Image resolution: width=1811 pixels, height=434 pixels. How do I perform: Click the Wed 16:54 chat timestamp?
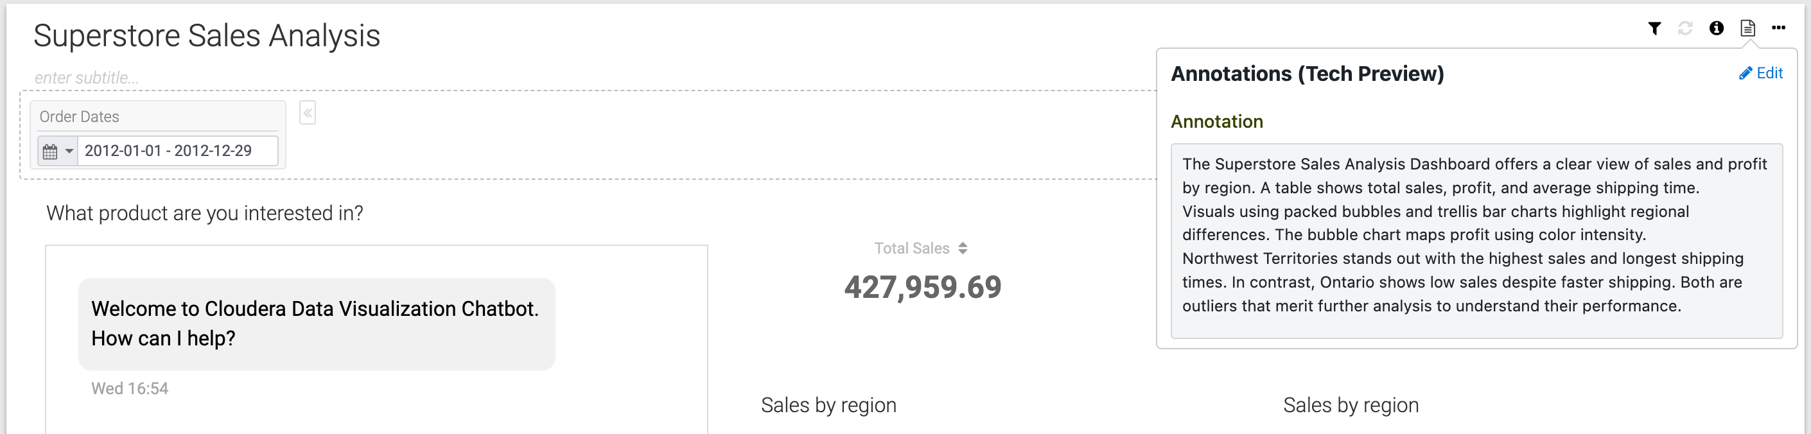point(129,389)
